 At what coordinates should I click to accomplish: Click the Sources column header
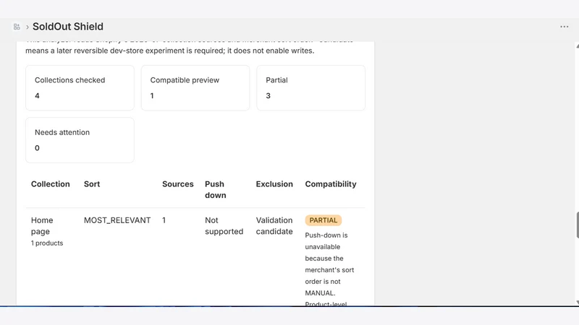coord(177,184)
